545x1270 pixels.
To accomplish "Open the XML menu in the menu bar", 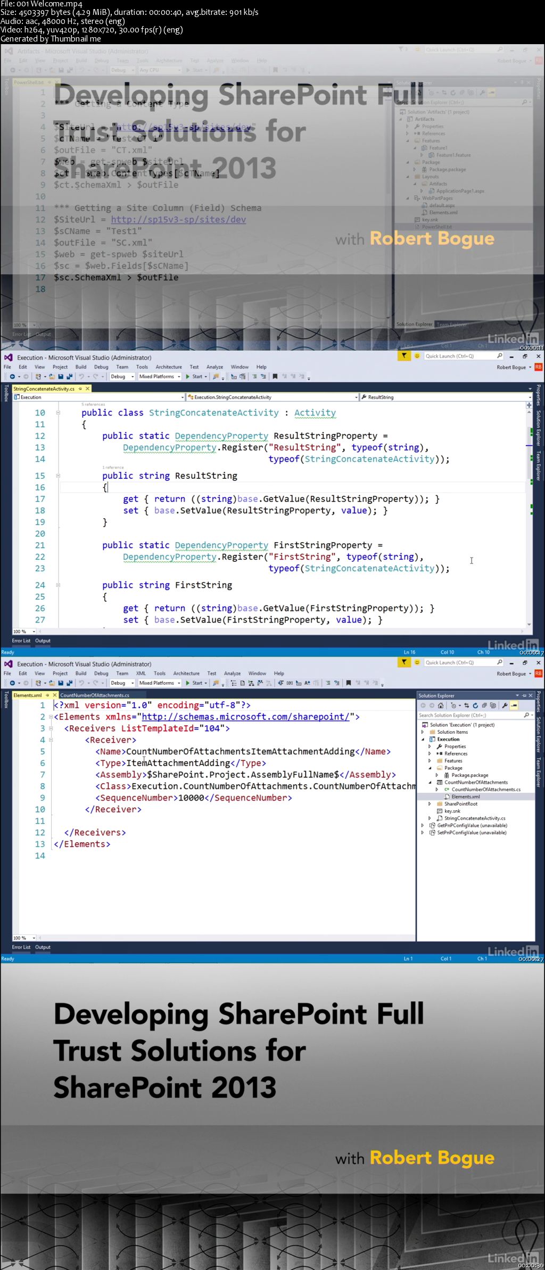I will [x=141, y=673].
